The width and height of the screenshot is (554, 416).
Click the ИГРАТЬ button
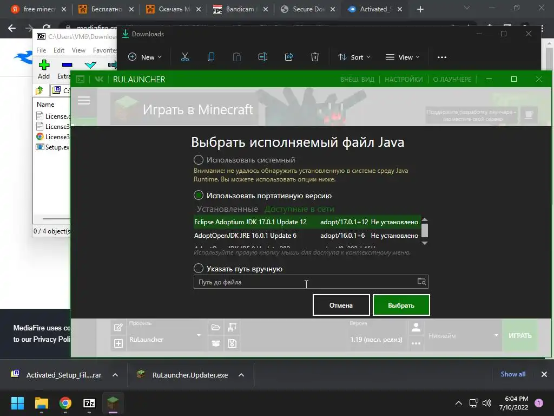click(520, 335)
